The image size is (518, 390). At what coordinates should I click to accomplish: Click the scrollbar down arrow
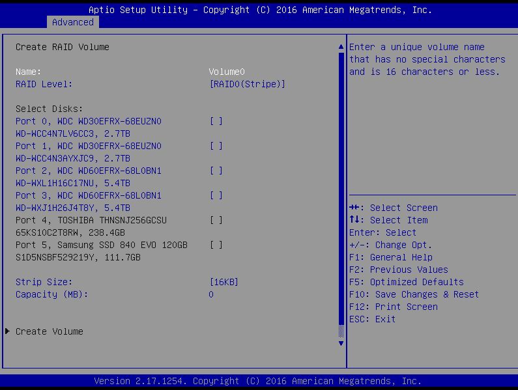(x=341, y=343)
